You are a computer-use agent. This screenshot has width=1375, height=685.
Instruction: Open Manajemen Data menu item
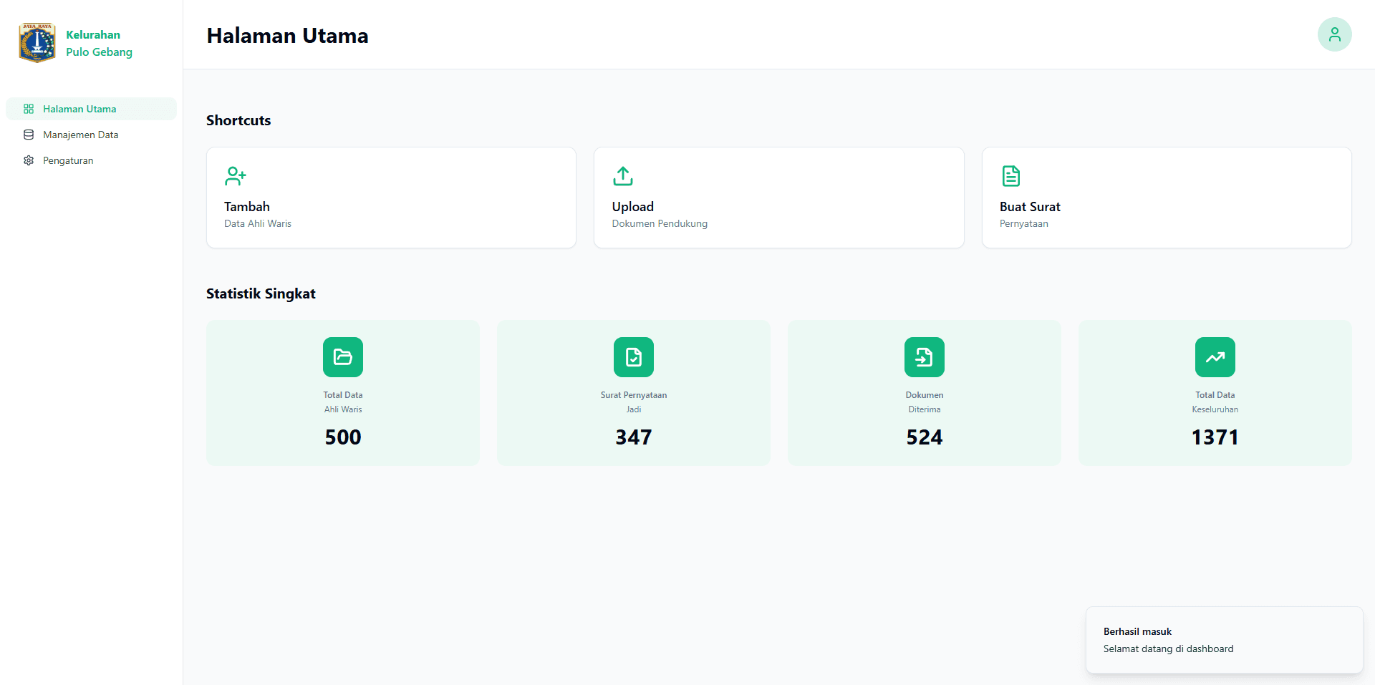[80, 135]
